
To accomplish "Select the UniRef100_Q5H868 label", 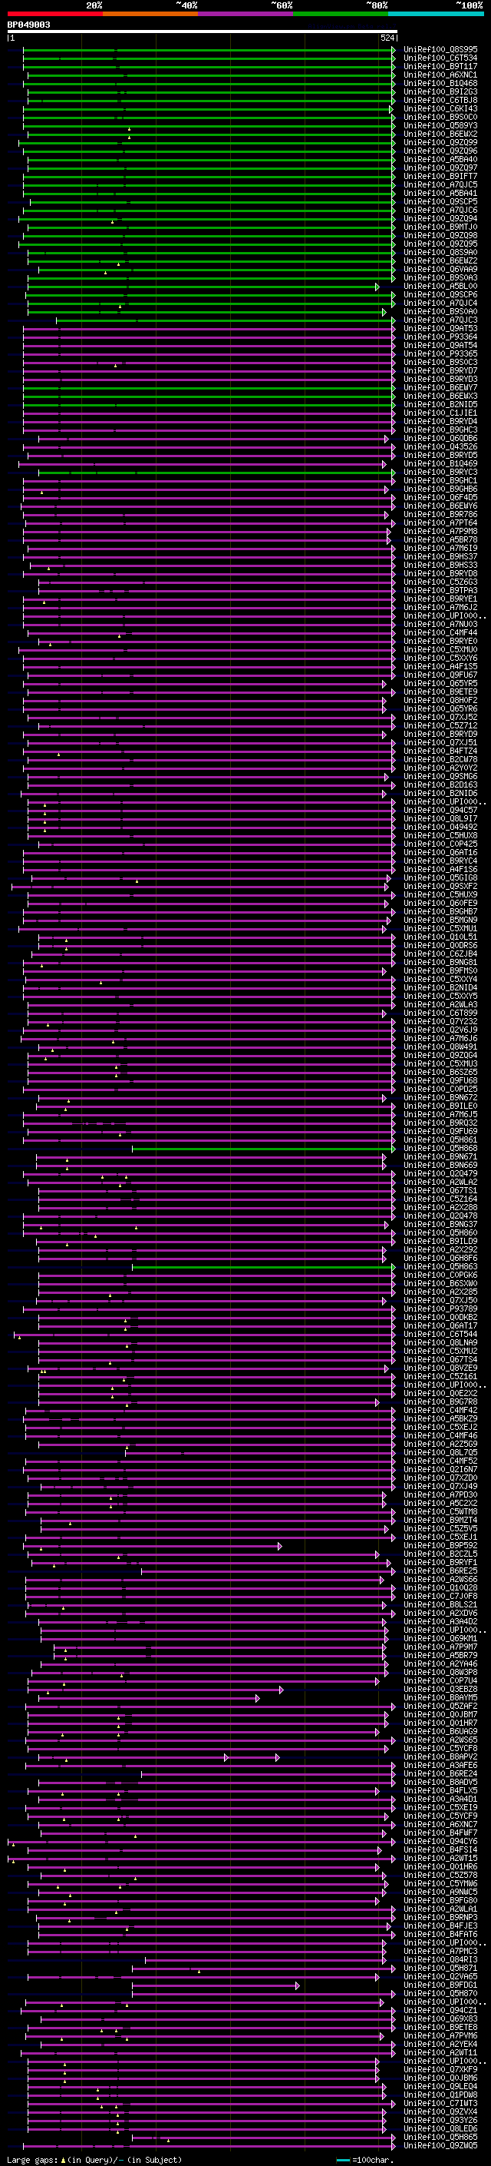I will 440,1148.
